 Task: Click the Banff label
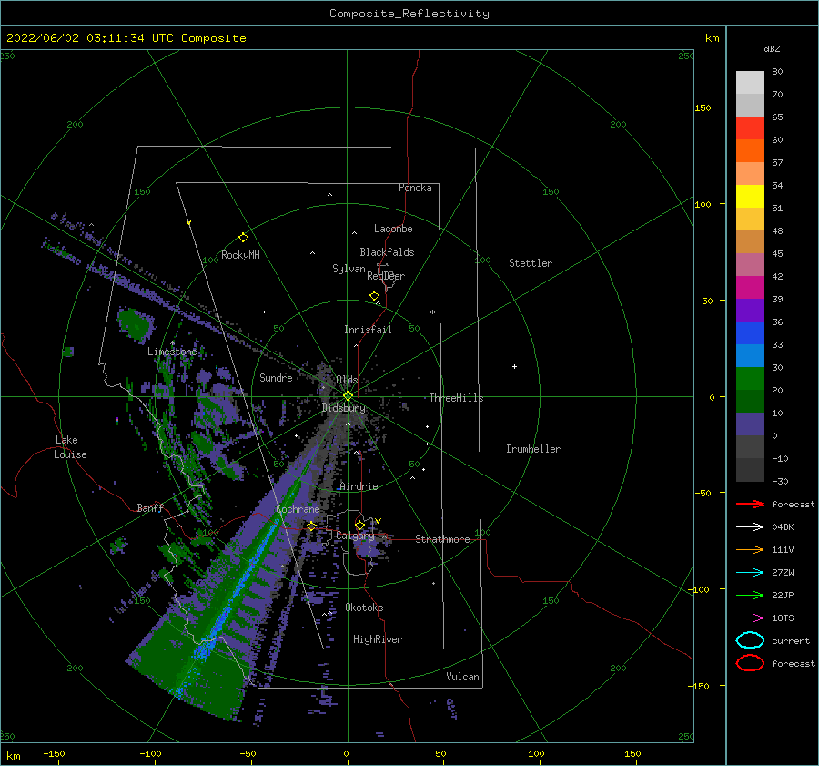point(150,507)
